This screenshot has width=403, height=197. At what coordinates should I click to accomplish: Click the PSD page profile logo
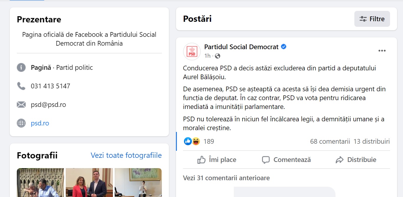coord(192,52)
